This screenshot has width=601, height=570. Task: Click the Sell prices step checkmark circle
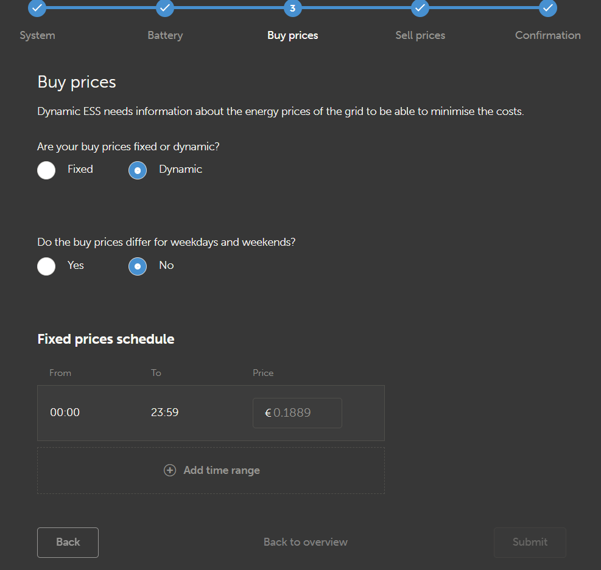[420, 8]
